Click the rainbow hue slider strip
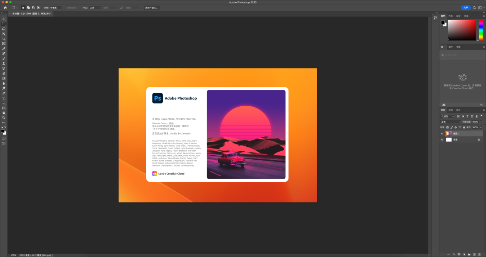This screenshot has height=257, width=486. 481,30
